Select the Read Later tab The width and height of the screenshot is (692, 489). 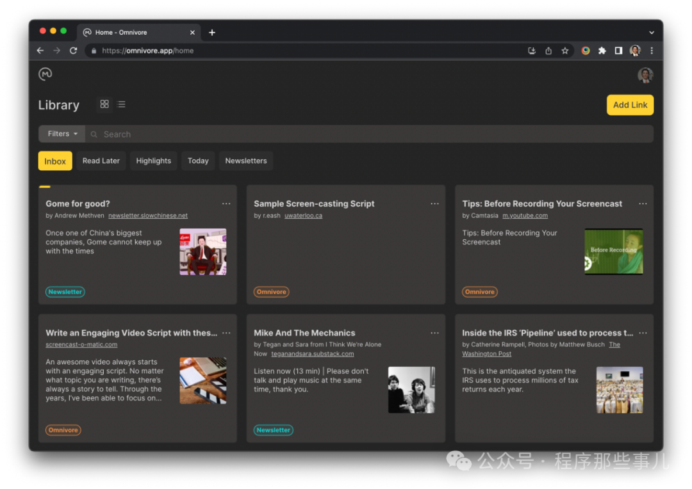pos(101,161)
